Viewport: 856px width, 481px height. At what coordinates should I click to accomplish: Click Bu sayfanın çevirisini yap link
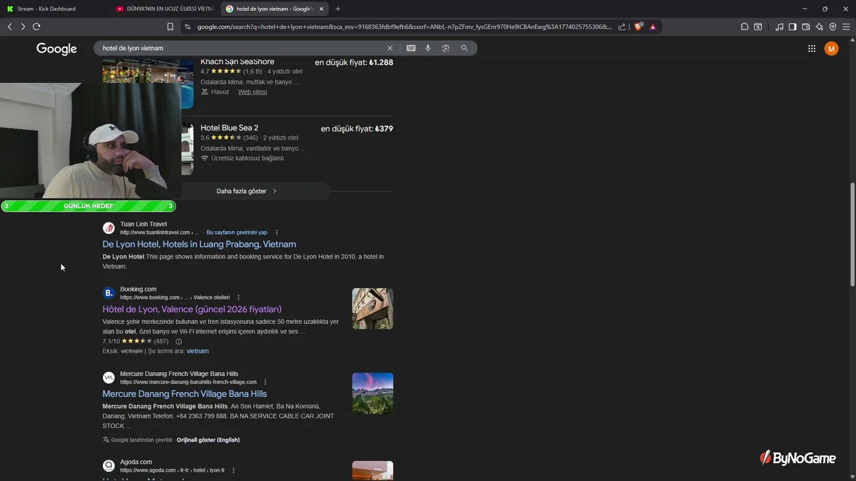coord(237,232)
